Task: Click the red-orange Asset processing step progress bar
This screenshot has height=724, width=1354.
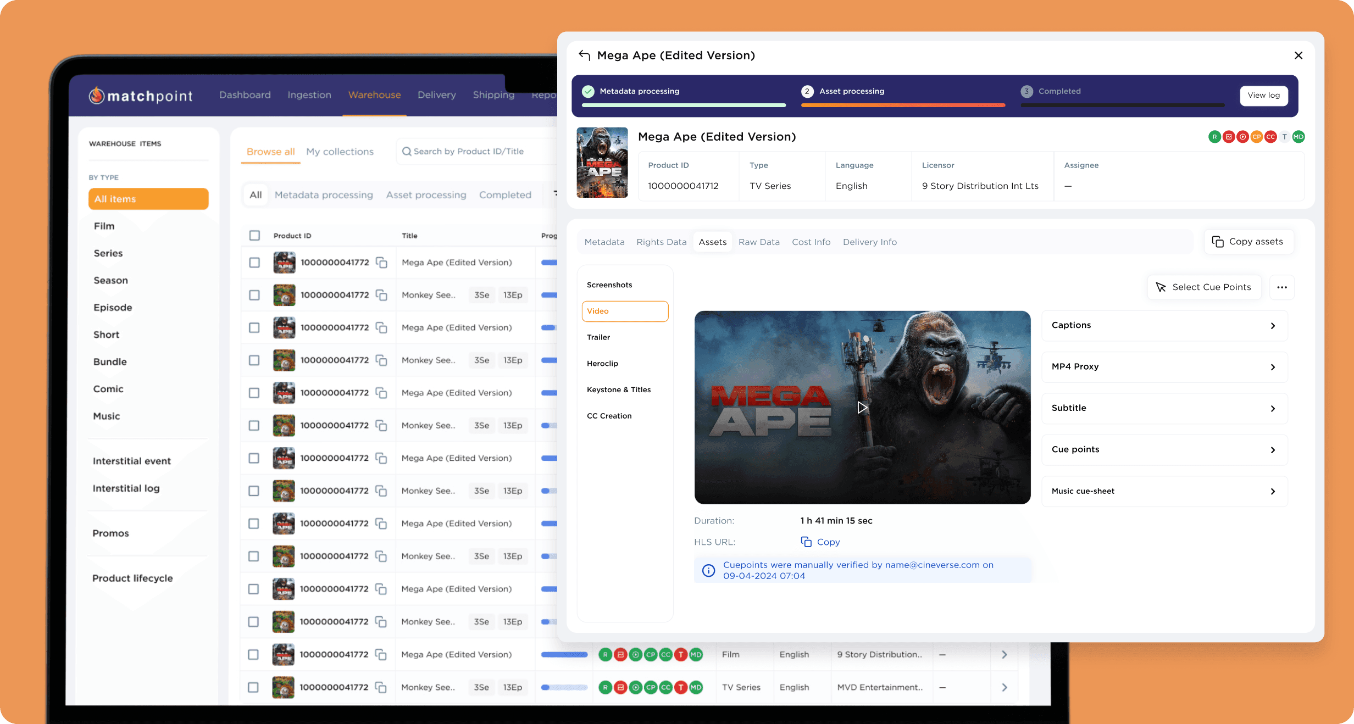Action: (903, 105)
